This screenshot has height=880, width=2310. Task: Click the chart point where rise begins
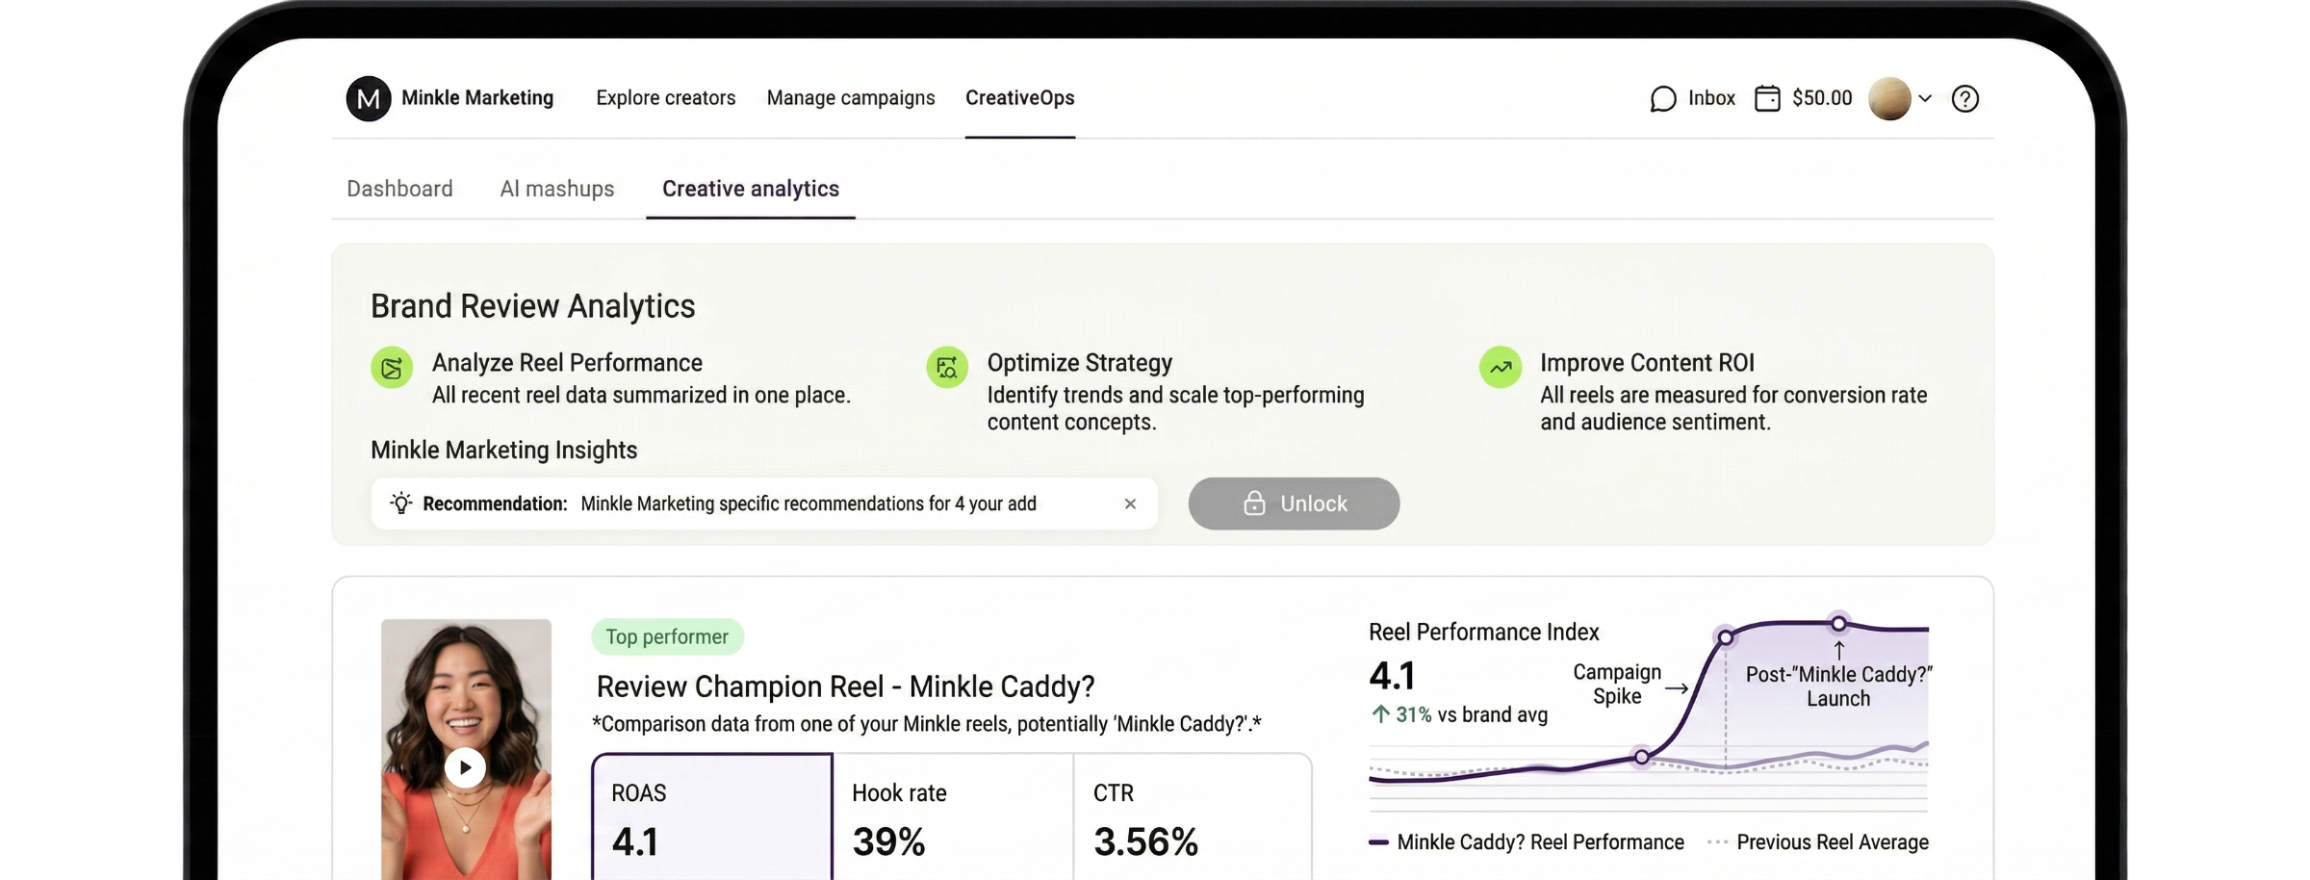click(1641, 758)
